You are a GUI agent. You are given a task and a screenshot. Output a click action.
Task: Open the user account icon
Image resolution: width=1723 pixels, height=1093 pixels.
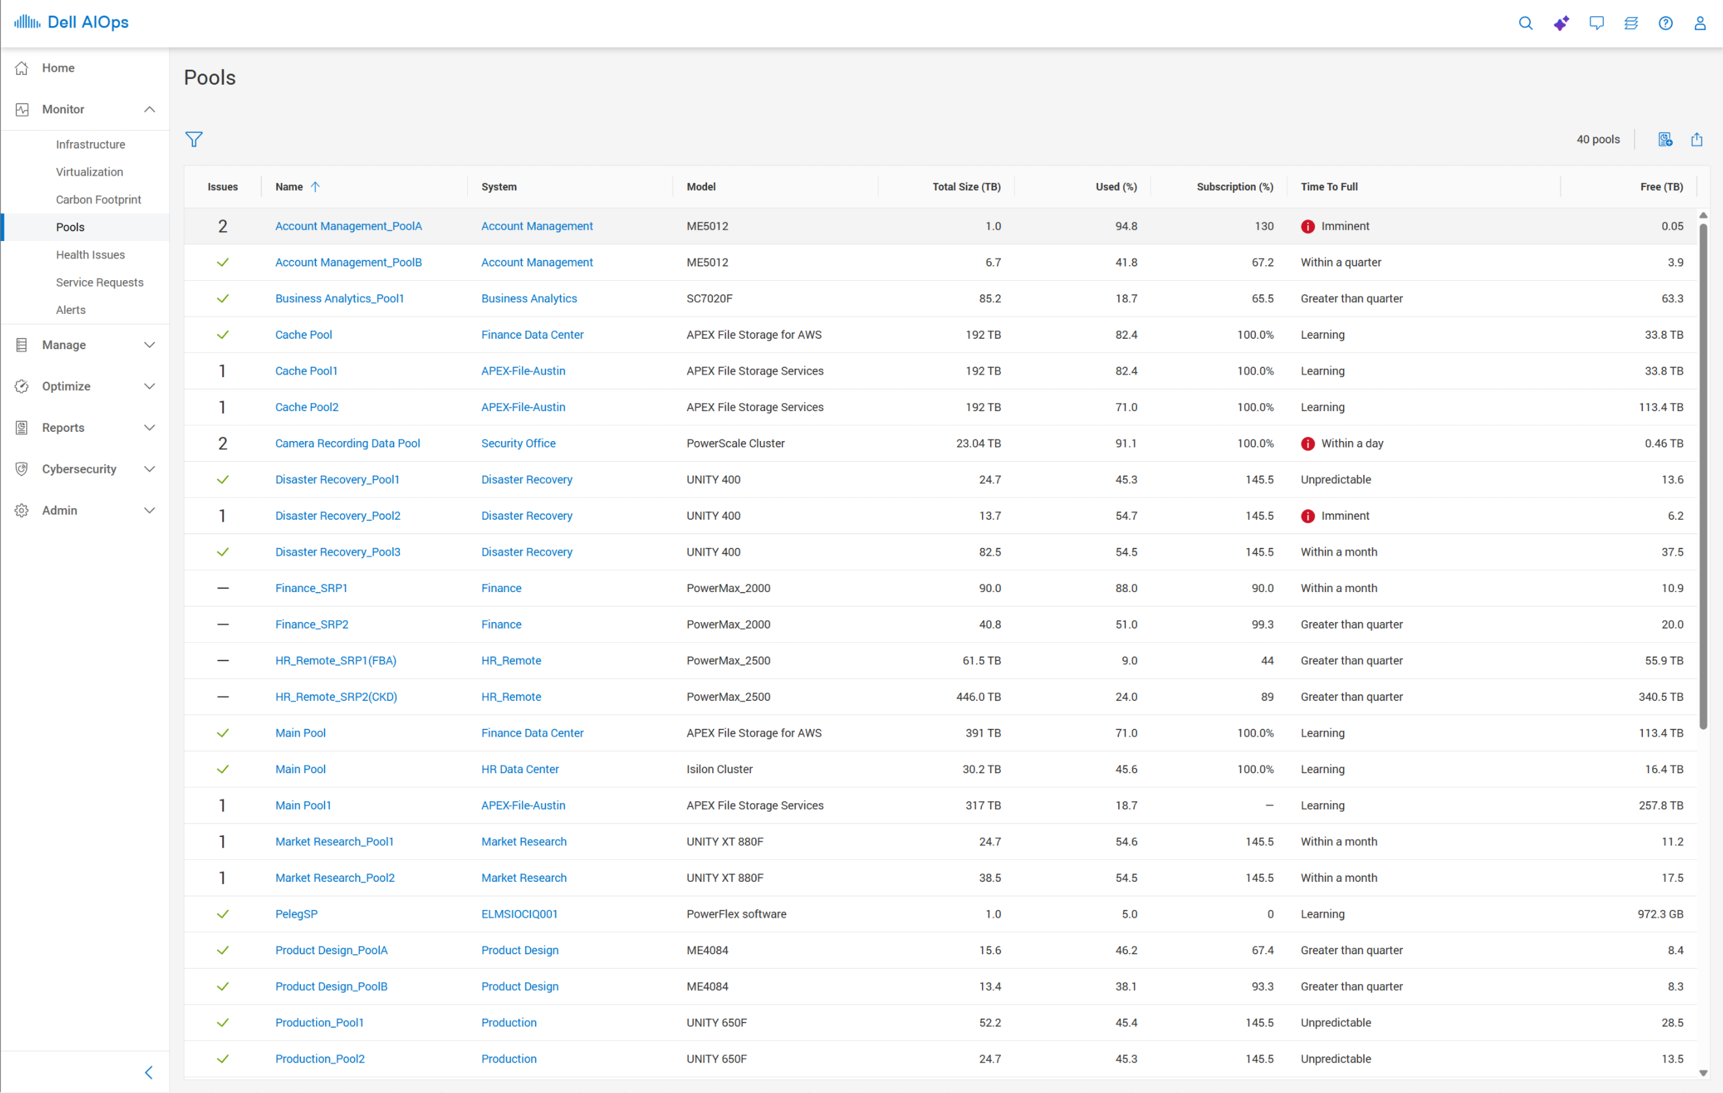pos(1700,23)
